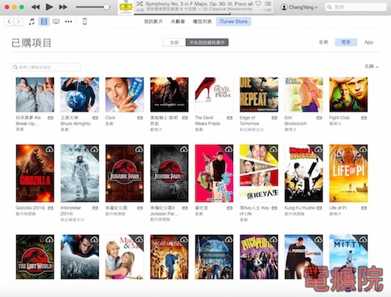This screenshot has height=297, width=391.
Task: Play previous track with rewind button
Action: coord(35,7)
